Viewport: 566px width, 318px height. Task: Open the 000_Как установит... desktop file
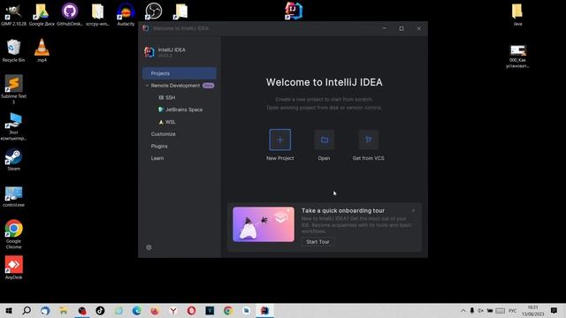tap(517, 57)
